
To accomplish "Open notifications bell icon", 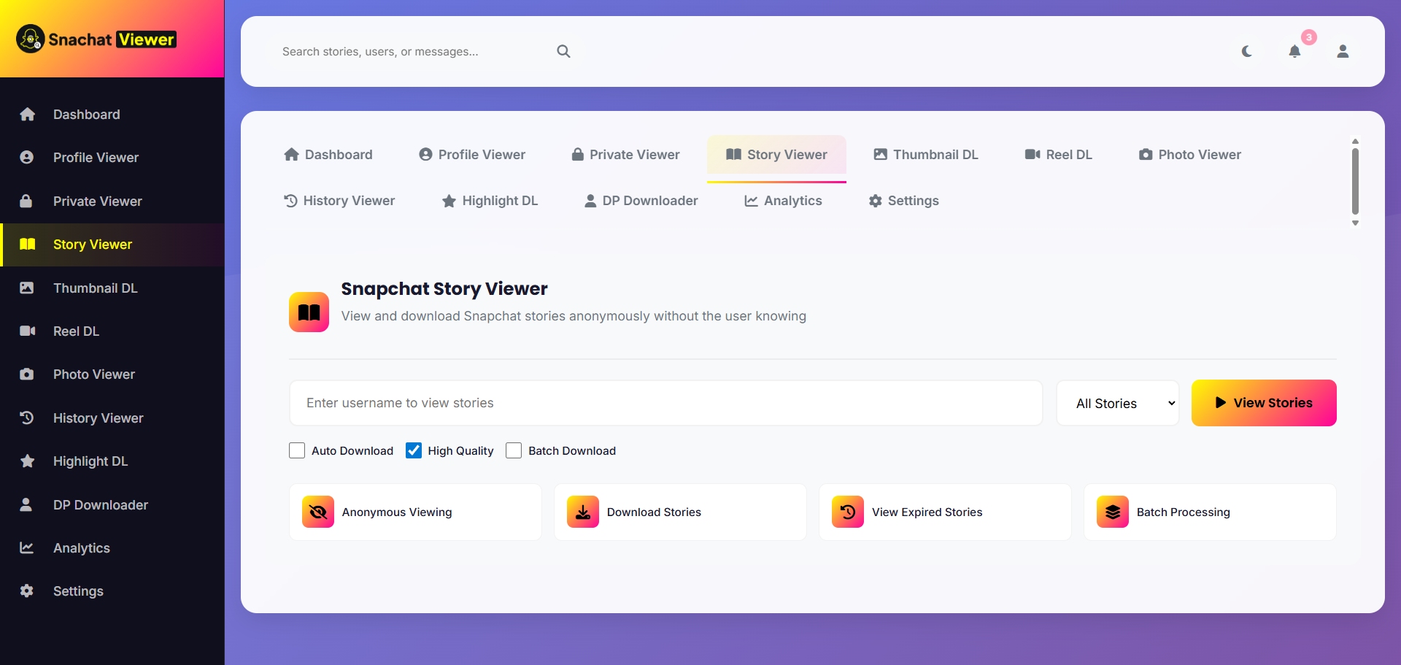I will click(x=1294, y=51).
